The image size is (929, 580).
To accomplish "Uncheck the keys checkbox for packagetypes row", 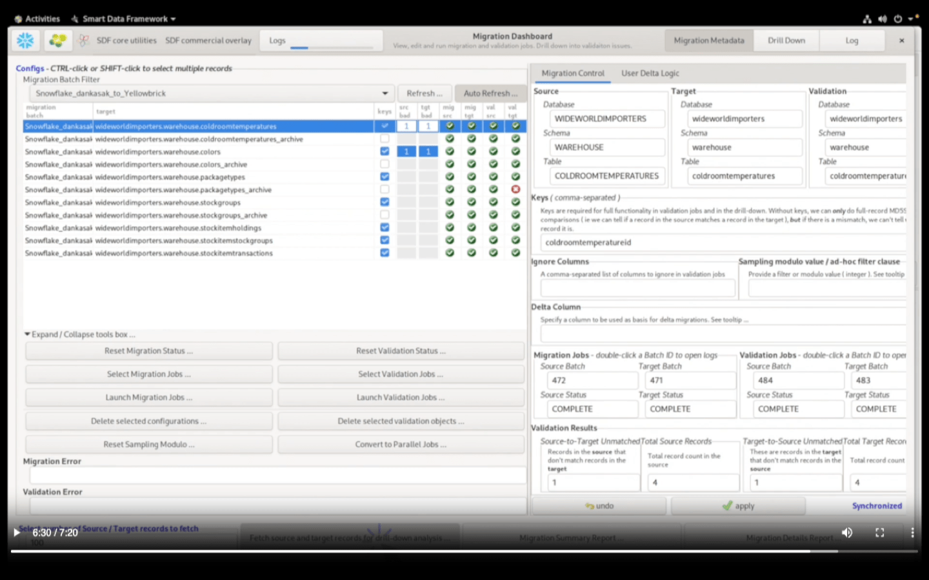I will click(385, 177).
